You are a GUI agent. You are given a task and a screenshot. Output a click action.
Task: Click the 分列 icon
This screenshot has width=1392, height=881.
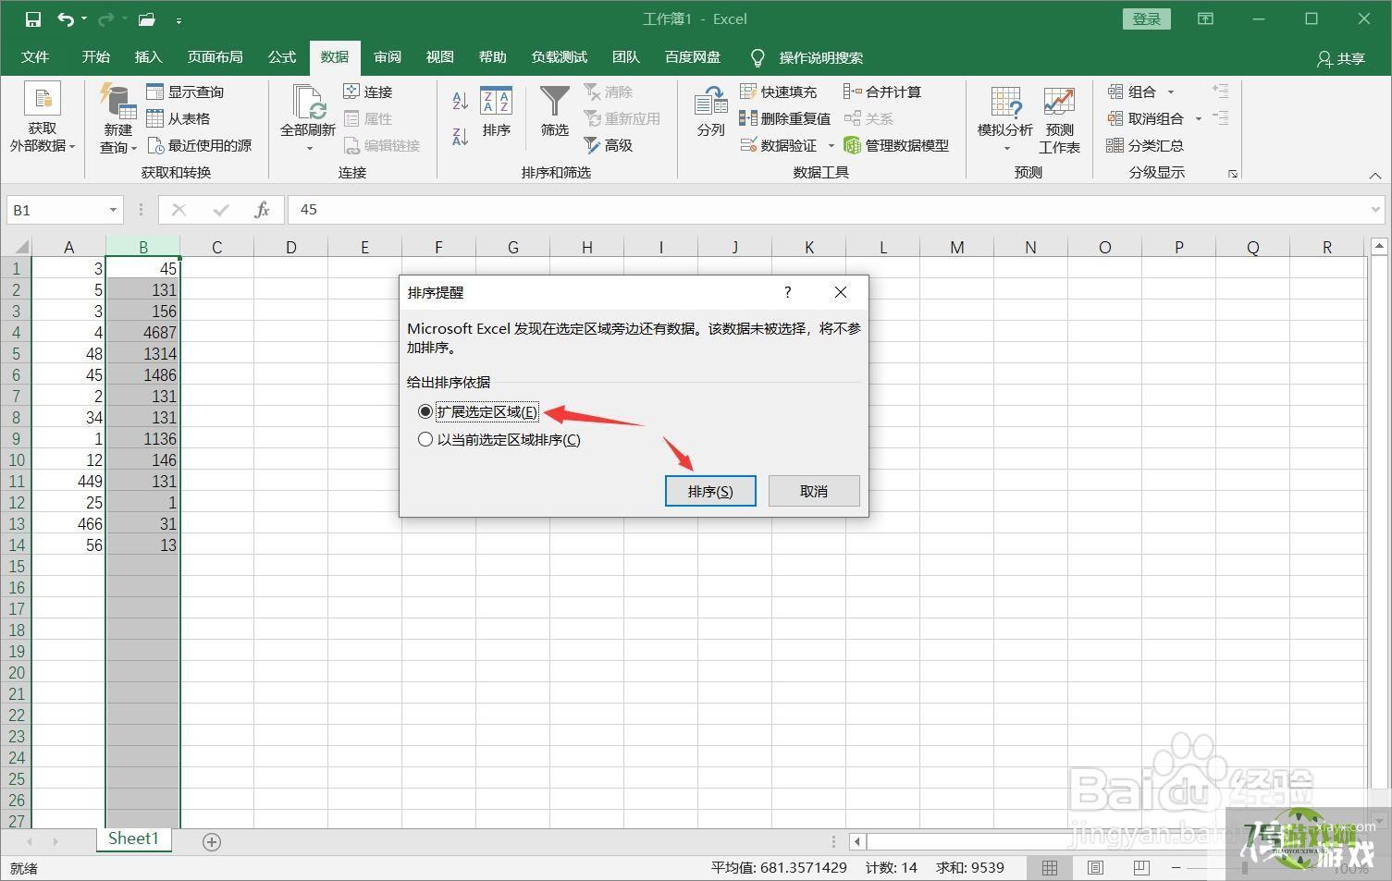click(710, 102)
